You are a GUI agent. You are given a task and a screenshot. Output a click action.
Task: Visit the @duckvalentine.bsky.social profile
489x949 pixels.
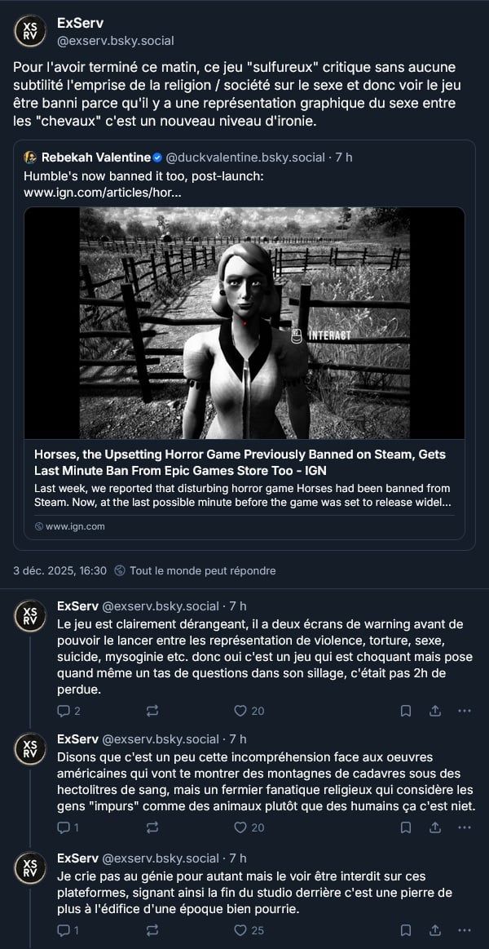point(246,158)
